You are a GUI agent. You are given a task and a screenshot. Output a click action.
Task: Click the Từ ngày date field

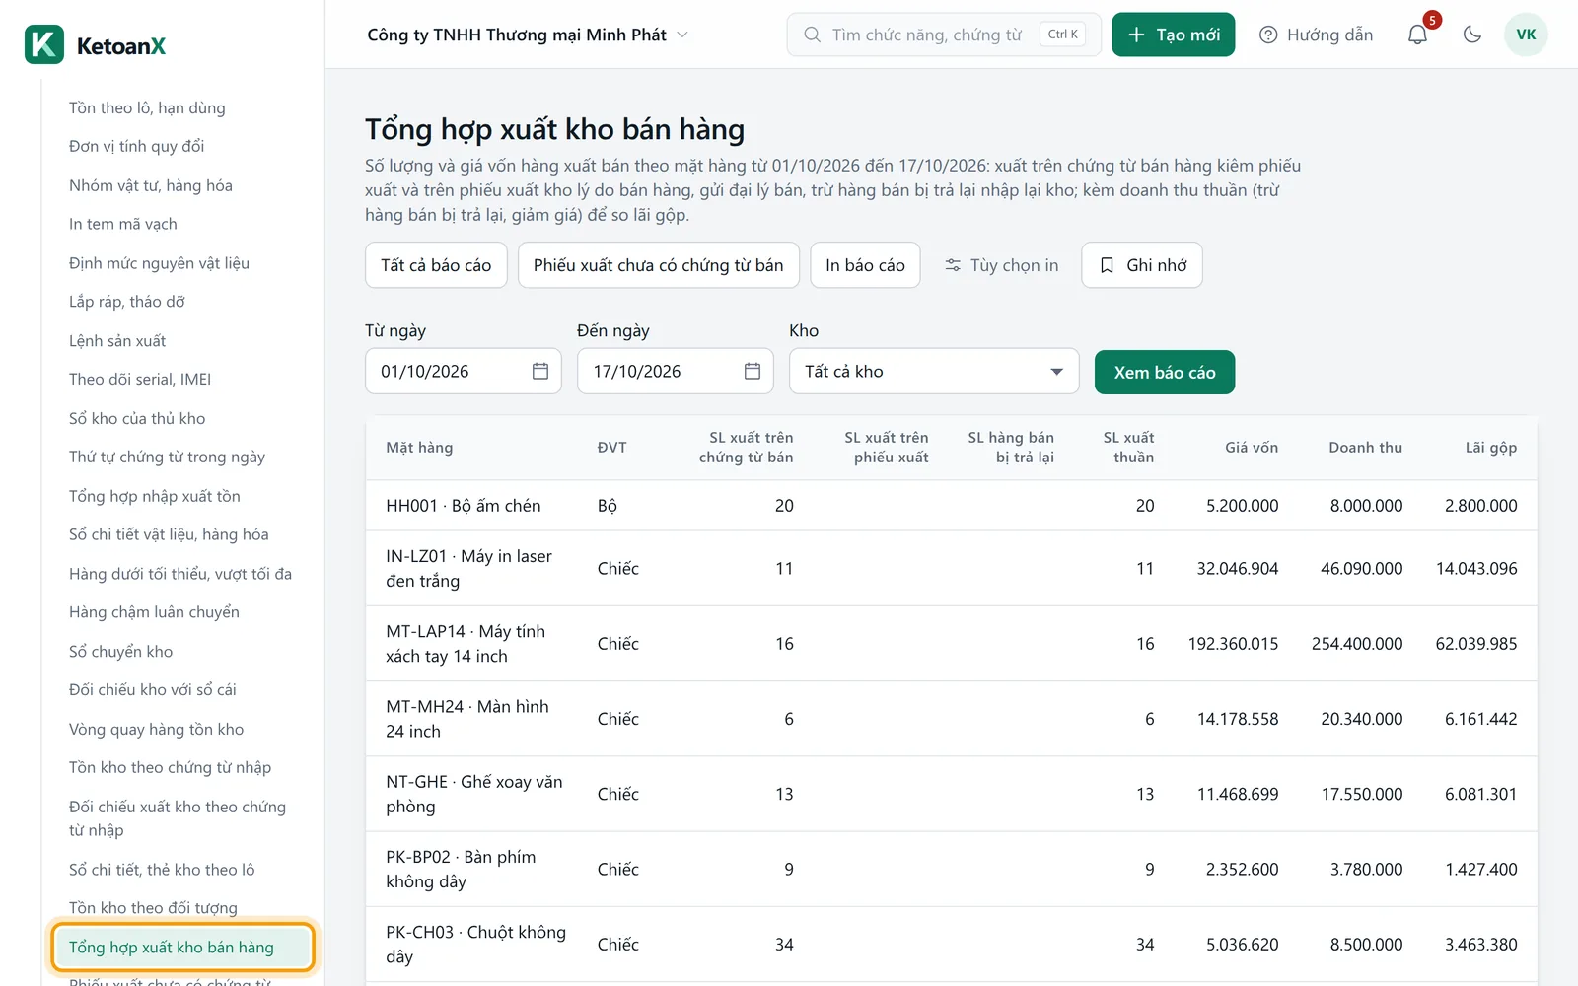[464, 372]
